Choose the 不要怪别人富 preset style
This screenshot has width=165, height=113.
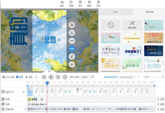[x=111, y=51]
